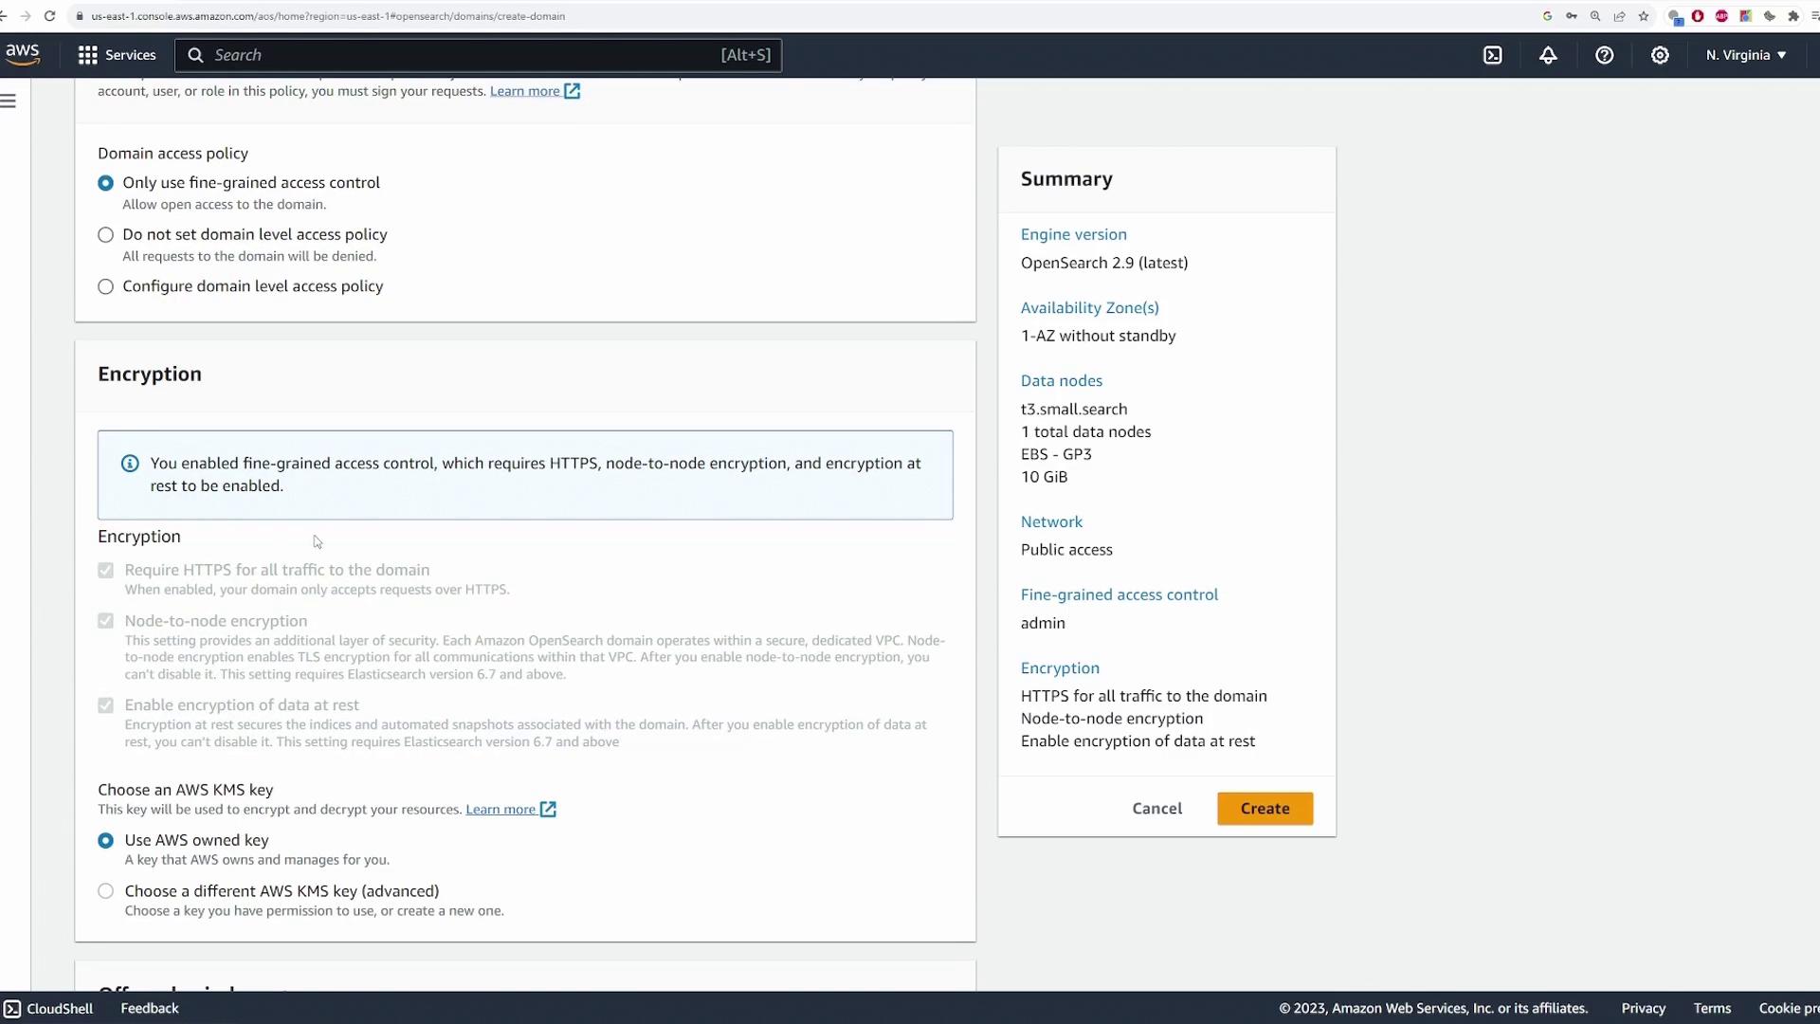Open the notifications bell icon
1820x1024 pixels.
pyautogui.click(x=1548, y=55)
